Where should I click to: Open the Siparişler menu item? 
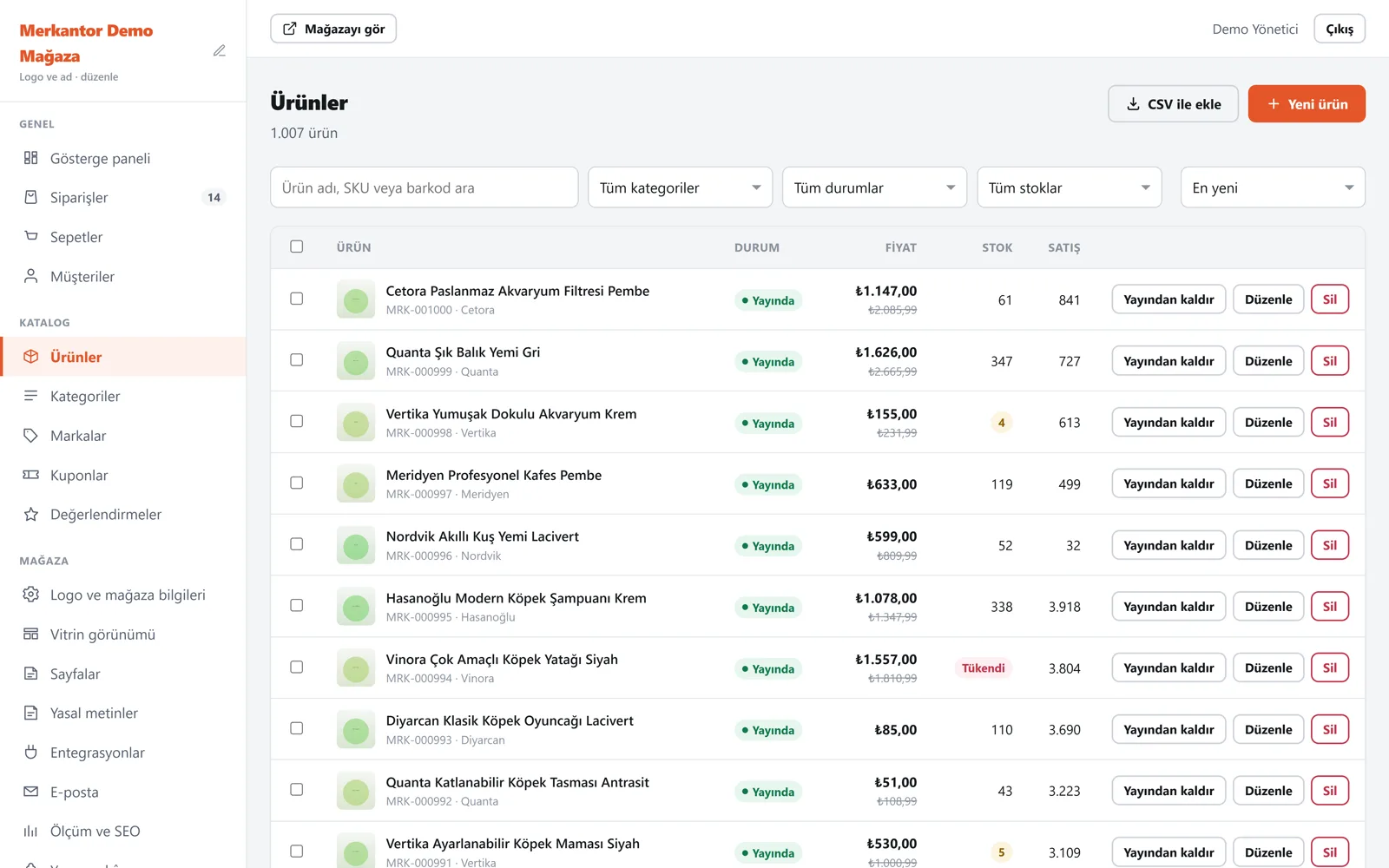coord(123,197)
